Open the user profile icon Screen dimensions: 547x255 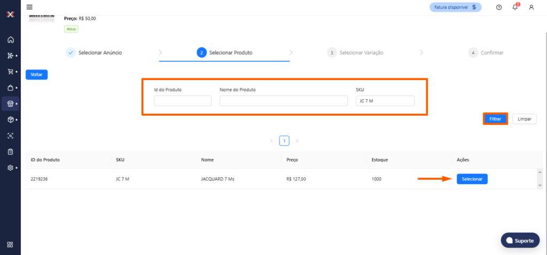point(531,7)
